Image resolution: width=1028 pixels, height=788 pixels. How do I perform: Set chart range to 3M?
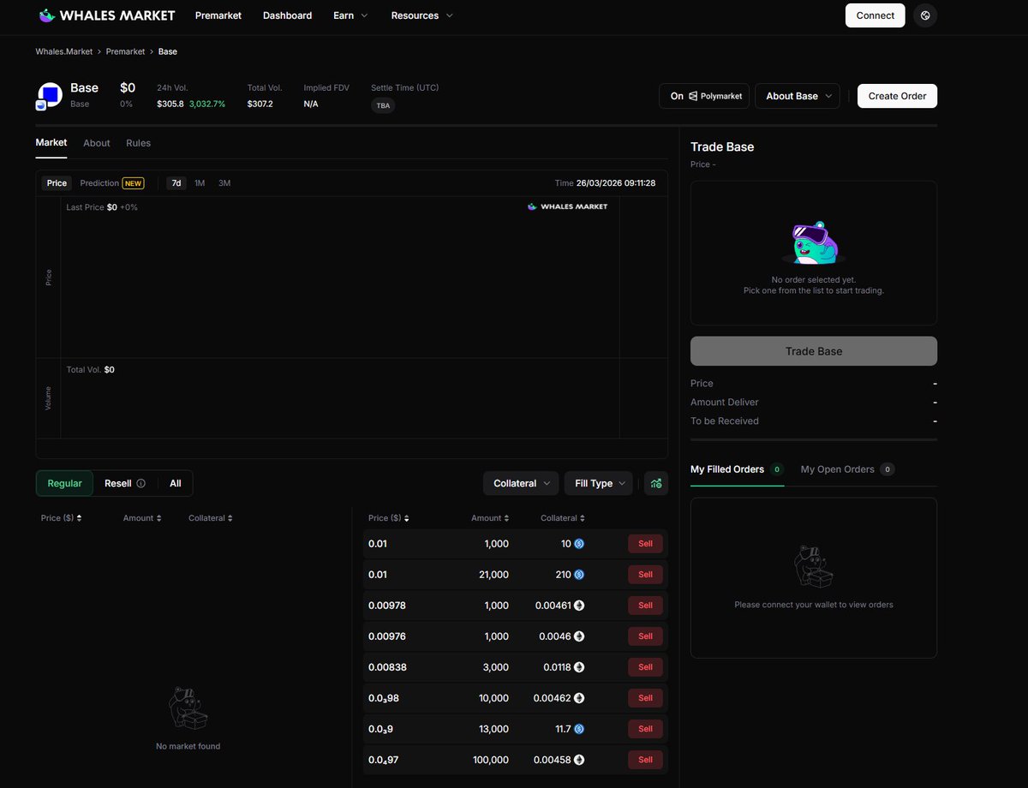(x=224, y=183)
